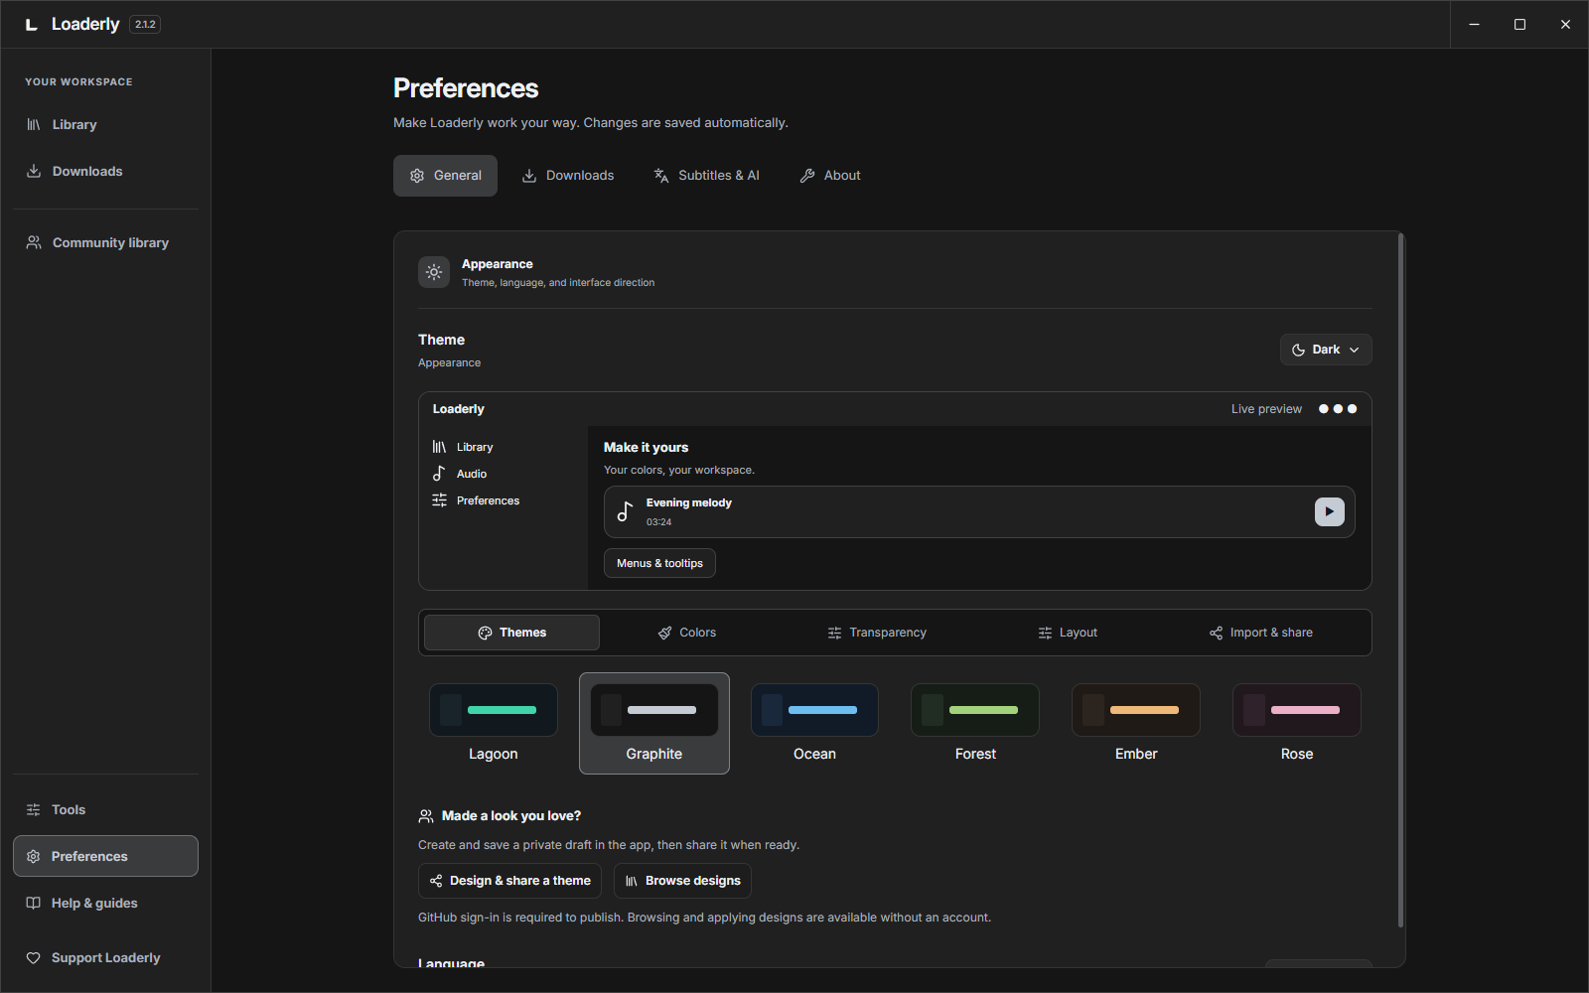Click the Browse designs button
The width and height of the screenshot is (1589, 993).
click(682, 881)
